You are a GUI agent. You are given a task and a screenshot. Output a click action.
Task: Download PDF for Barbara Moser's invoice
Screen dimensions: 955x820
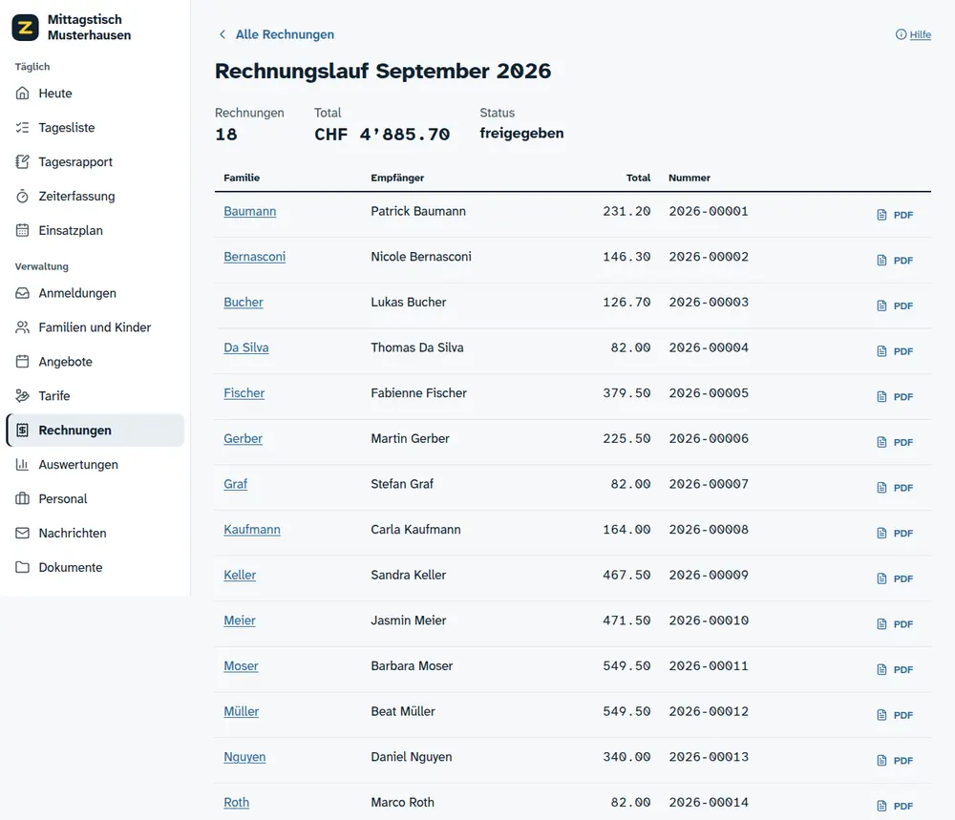[x=895, y=669]
